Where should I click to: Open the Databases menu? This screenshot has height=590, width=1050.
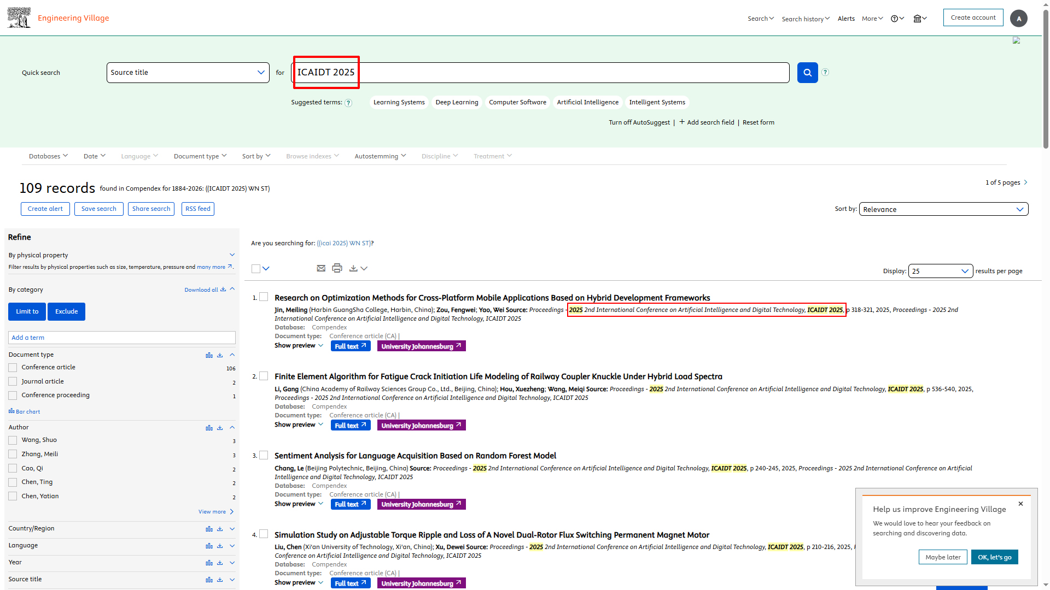click(x=48, y=156)
